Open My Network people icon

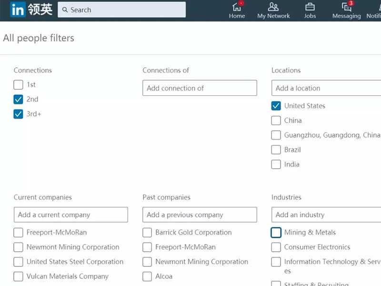[273, 7]
